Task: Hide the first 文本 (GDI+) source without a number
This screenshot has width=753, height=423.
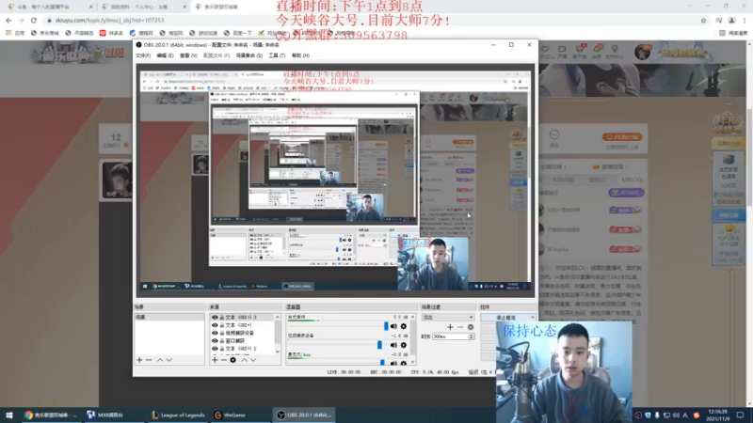Action: pyautogui.click(x=215, y=325)
